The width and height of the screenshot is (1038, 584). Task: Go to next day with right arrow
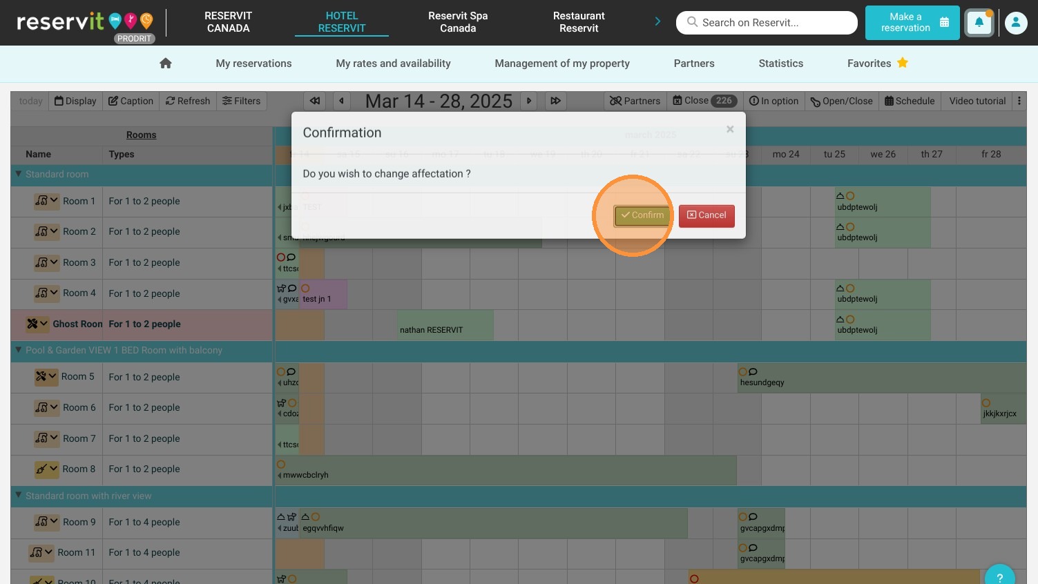(x=529, y=101)
